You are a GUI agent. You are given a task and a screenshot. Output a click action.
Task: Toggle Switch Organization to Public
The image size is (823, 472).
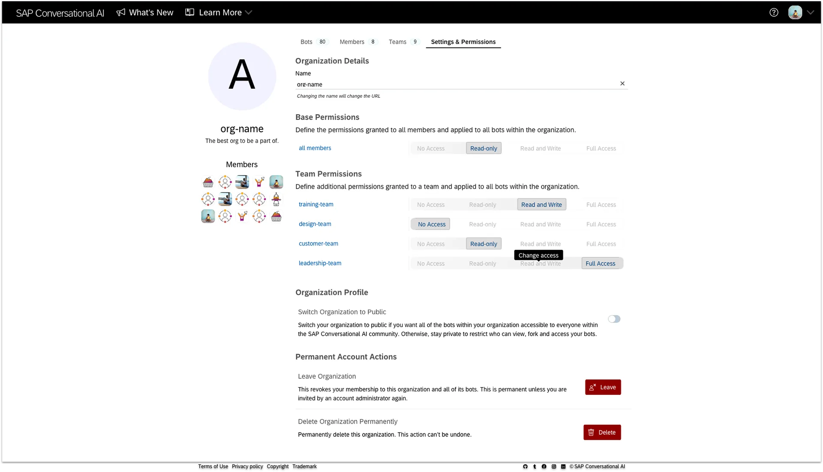point(614,319)
